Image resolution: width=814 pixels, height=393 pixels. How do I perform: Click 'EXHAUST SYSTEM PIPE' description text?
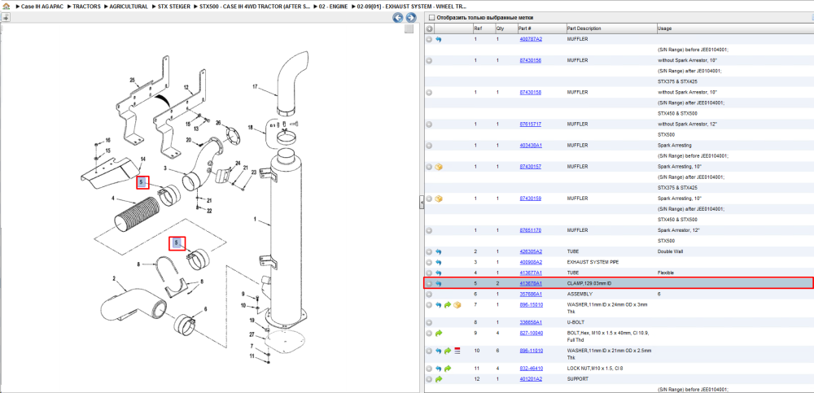tap(591, 262)
